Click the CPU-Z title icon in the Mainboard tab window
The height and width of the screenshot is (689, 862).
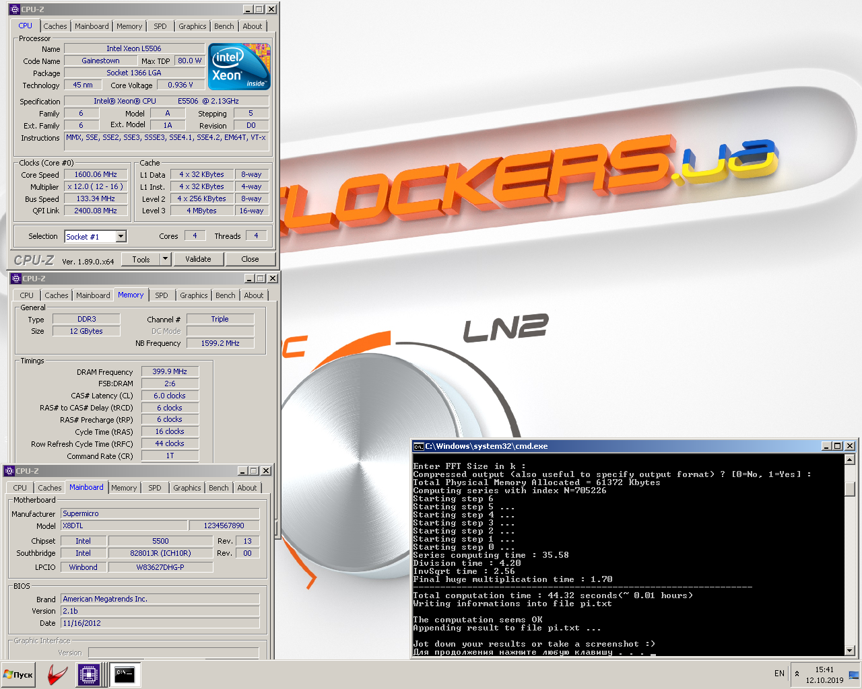(9, 471)
